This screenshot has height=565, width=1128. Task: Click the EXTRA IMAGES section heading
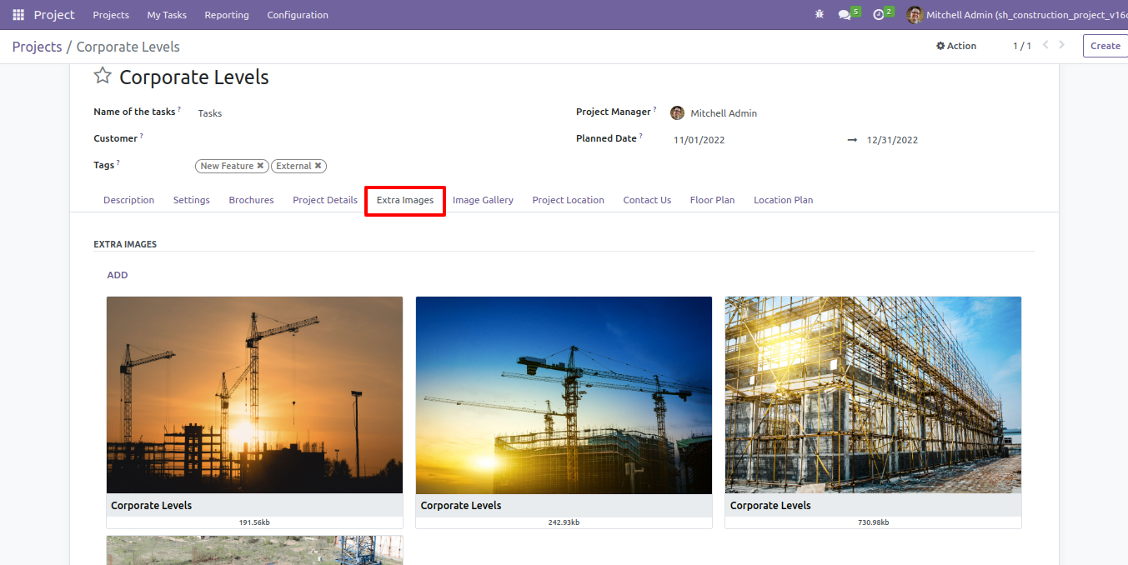(125, 244)
